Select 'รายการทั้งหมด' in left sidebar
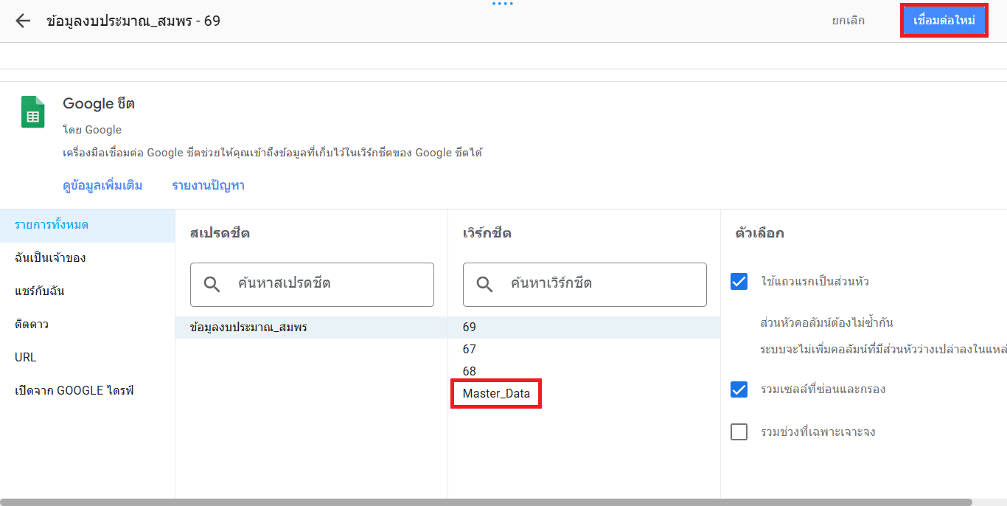The height and width of the screenshot is (506, 1007). (x=52, y=225)
